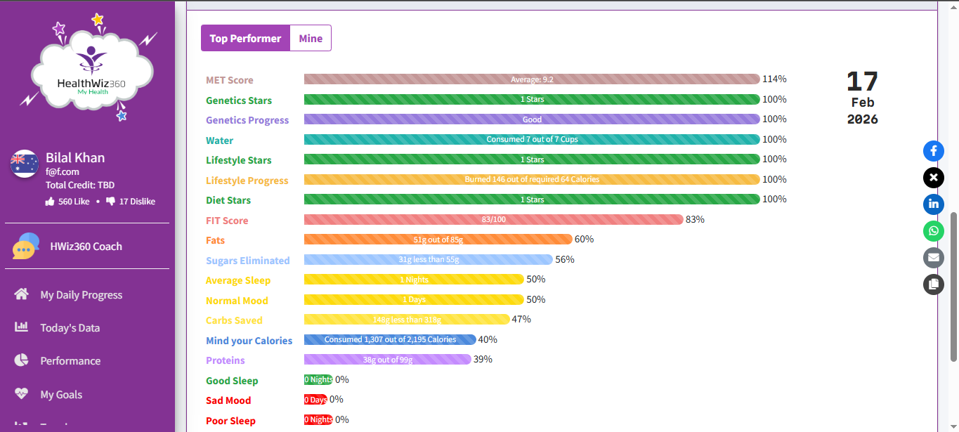Click the Sad Mood label
The width and height of the screenshot is (959, 432).
pos(228,400)
